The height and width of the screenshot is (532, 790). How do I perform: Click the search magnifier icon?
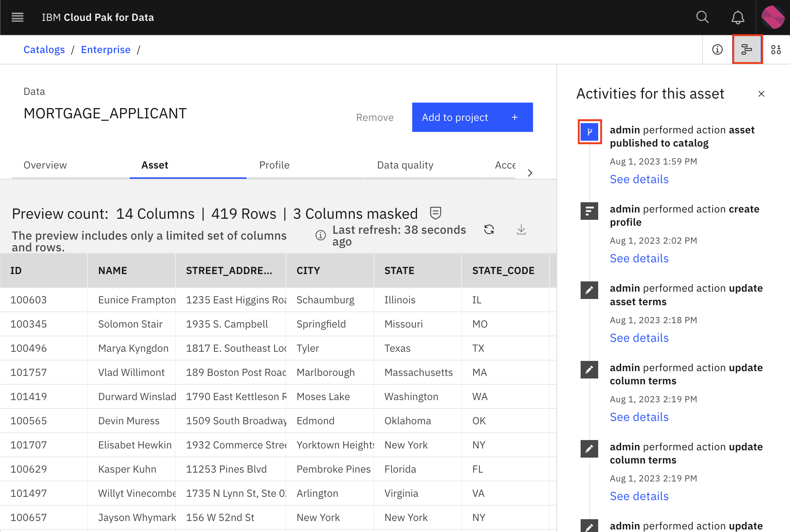pyautogui.click(x=703, y=17)
